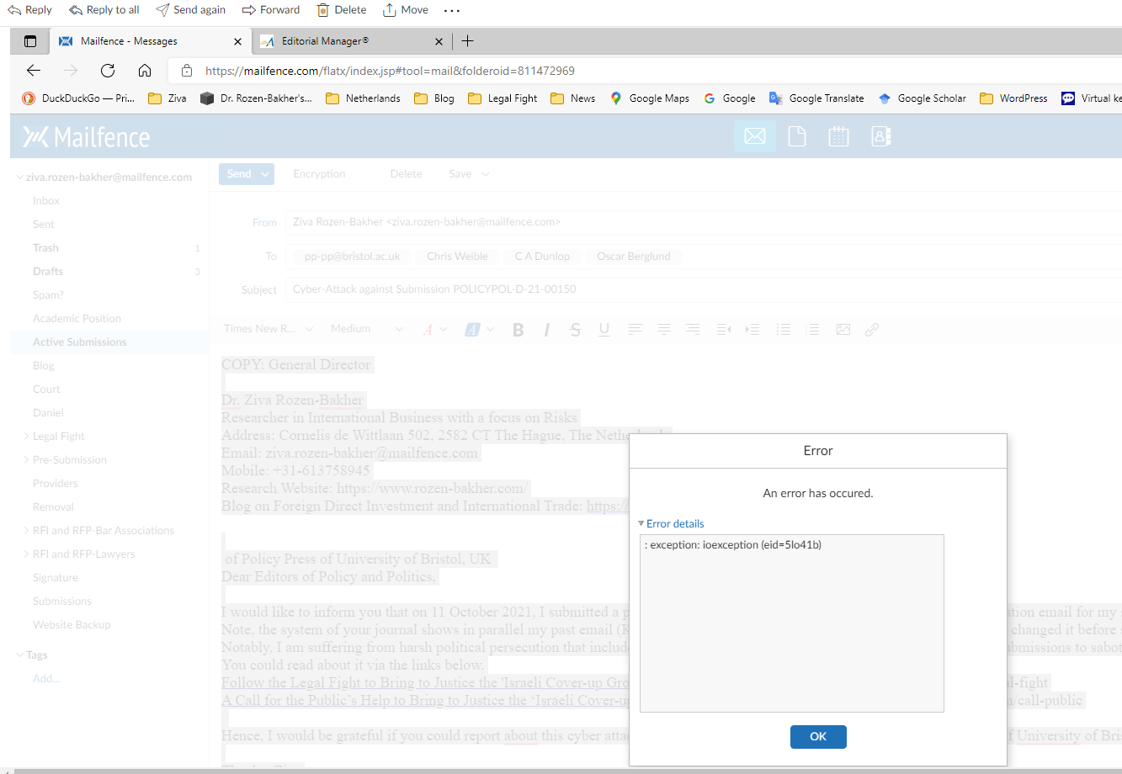Screen dimensions: 1122x774
Task: Align text right
Action: (693, 330)
